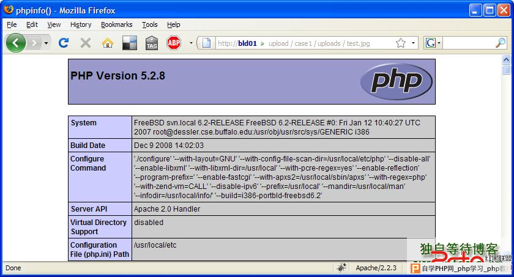Click the 'Virtual Directory Support' label
514x277 pixels.
(x=99, y=227)
